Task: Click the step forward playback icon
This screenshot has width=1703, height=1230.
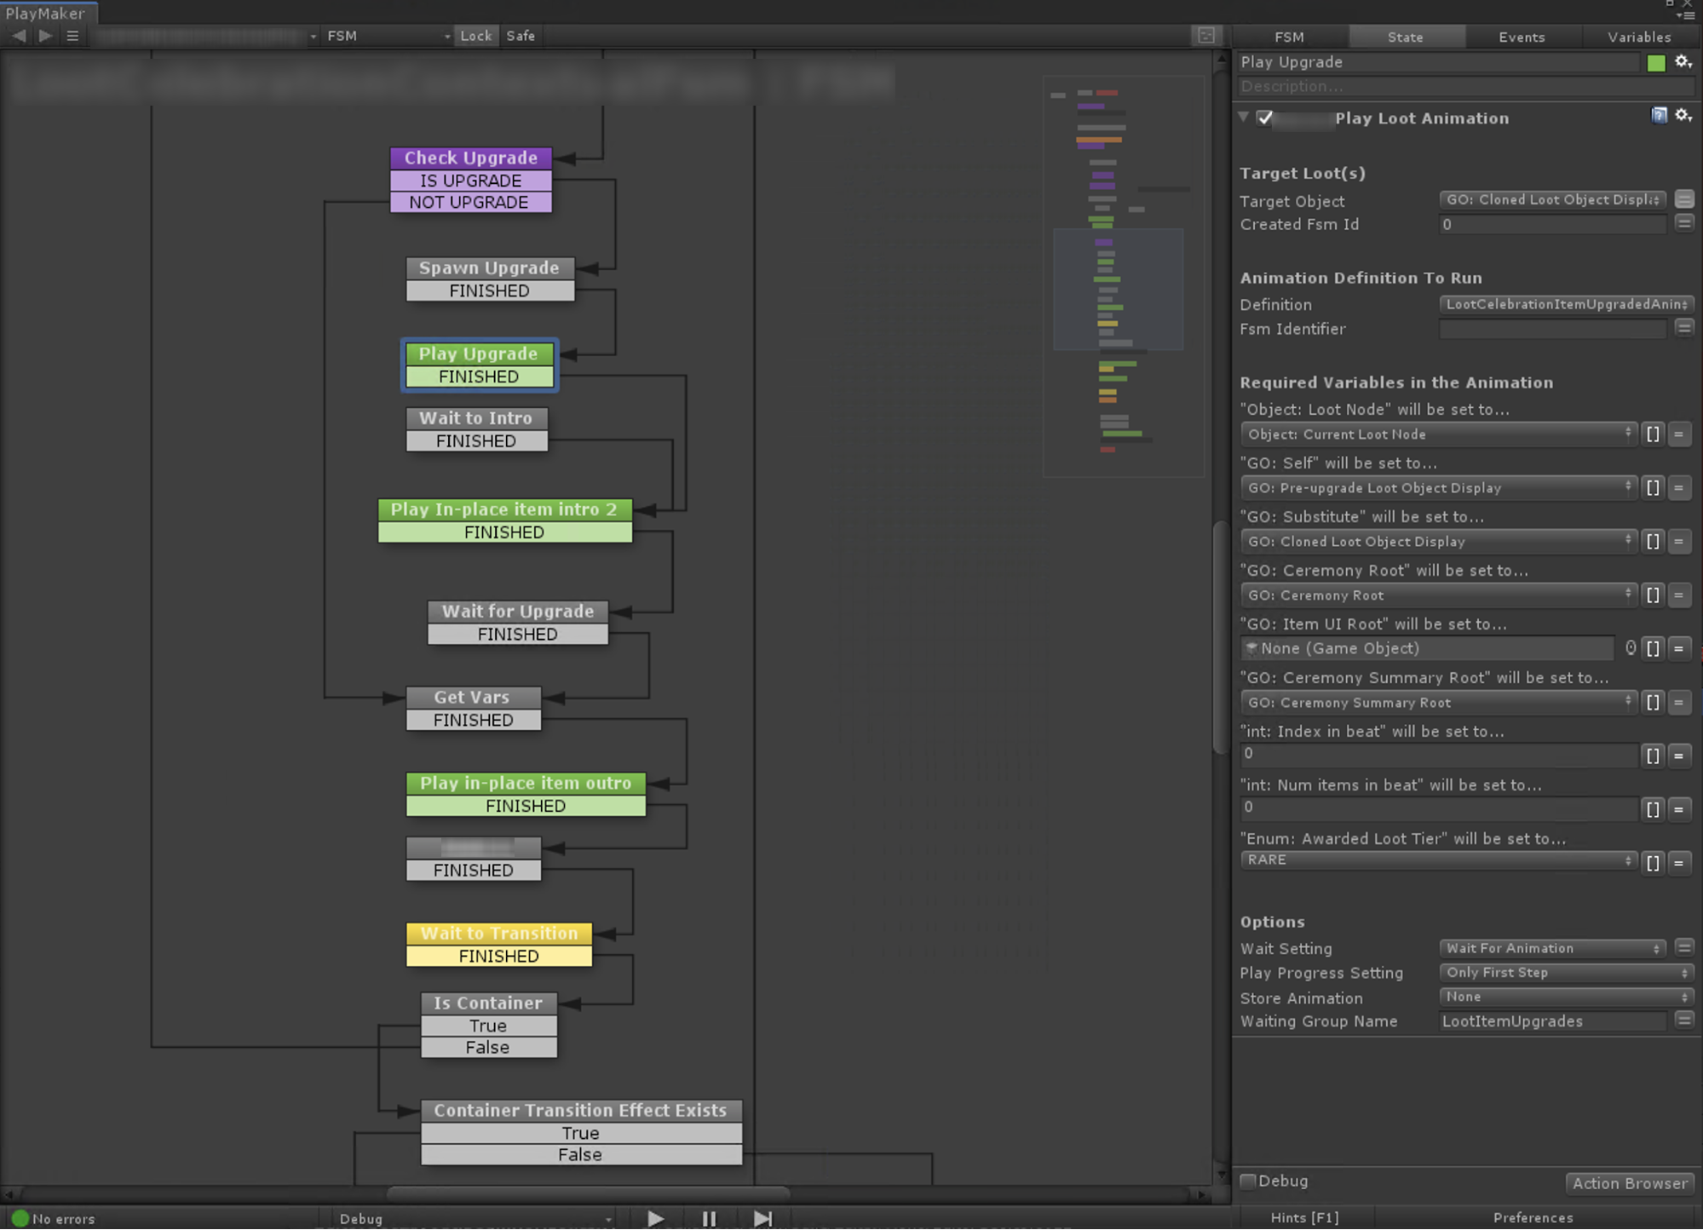Action: tap(763, 1218)
